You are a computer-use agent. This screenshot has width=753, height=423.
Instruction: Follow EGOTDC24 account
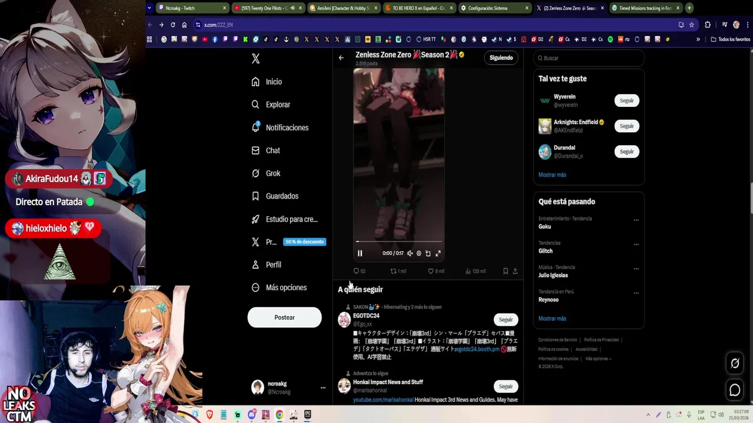tap(506, 320)
